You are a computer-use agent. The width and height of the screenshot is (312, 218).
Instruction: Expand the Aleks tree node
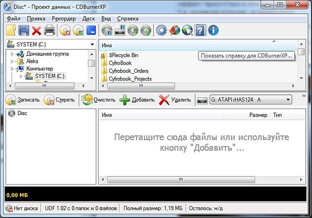[12, 62]
